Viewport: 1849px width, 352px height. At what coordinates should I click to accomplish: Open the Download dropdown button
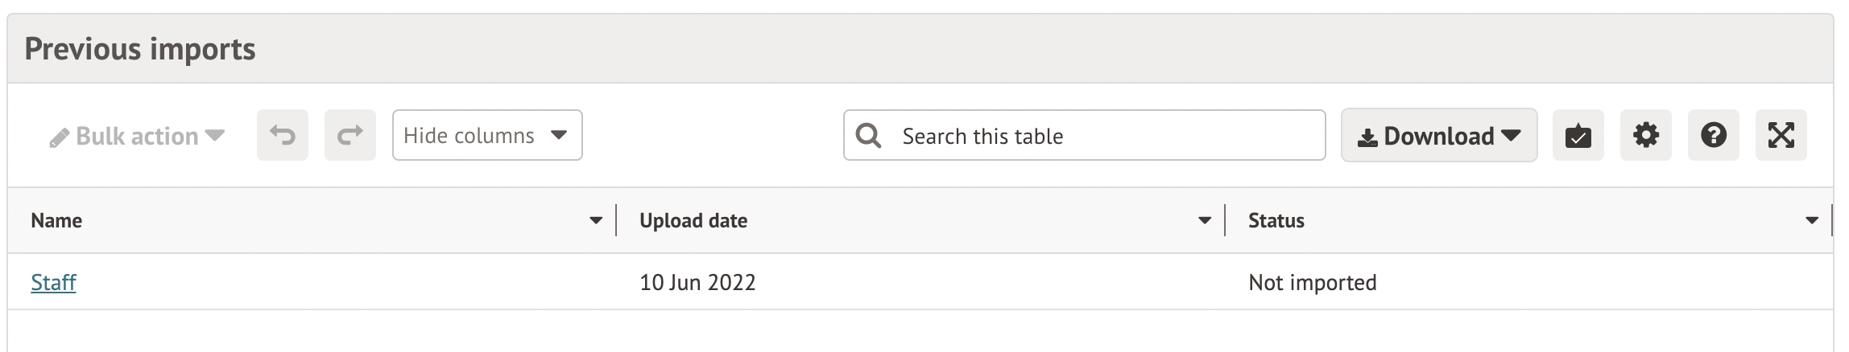click(x=1439, y=136)
